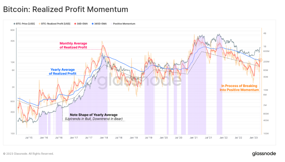Click the 80K price axis label
The width and height of the screenshot is (285, 162).
pyautogui.click(x=12, y=30)
